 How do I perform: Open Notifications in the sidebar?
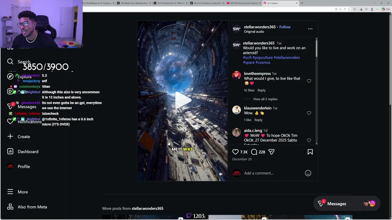tap(24, 122)
